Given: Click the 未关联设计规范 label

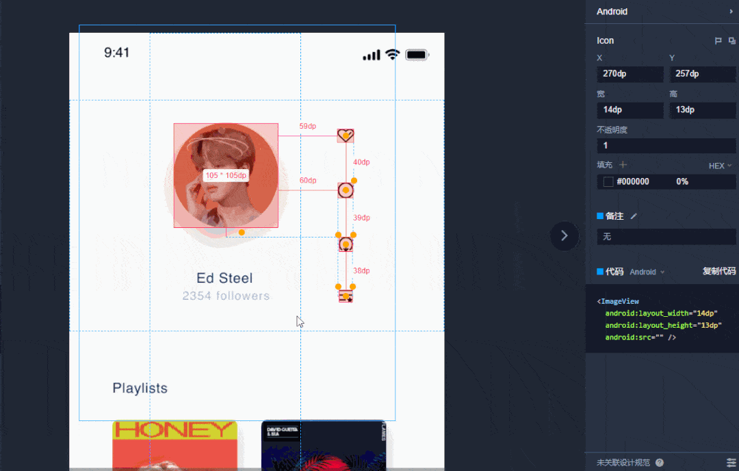Looking at the screenshot, I should 623,463.
